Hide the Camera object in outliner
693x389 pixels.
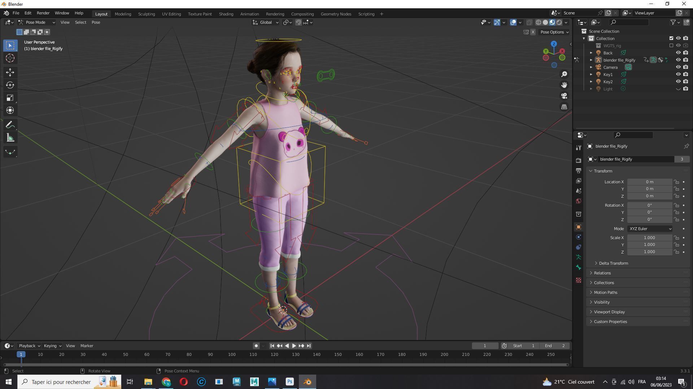click(x=678, y=67)
